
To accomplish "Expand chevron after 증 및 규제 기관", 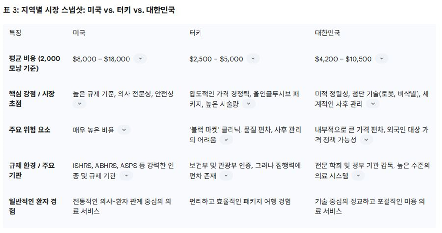I will [x=126, y=175].
